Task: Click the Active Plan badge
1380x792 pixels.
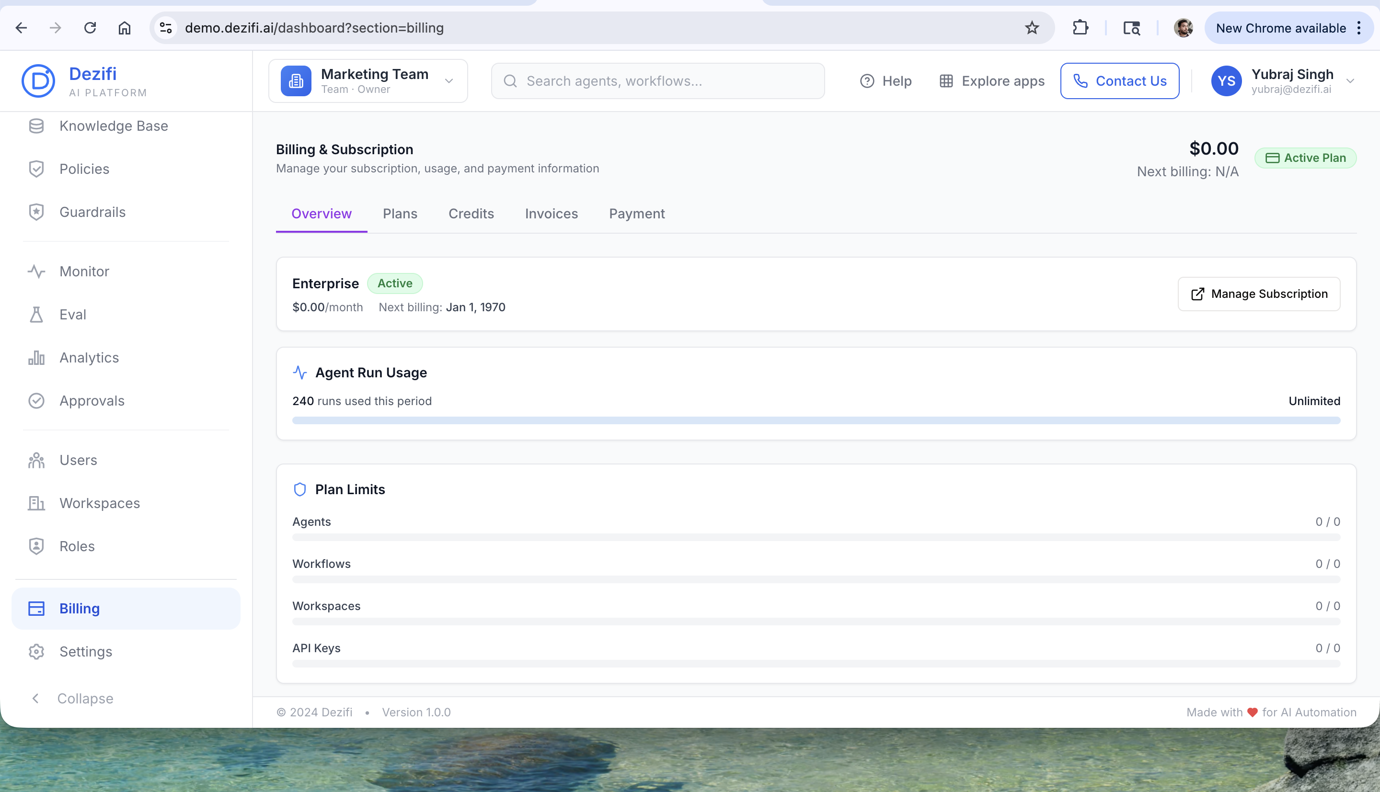Action: [1305, 158]
